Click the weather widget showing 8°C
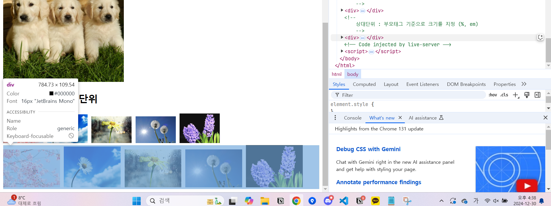This screenshot has width=551, height=206. [x=24, y=201]
